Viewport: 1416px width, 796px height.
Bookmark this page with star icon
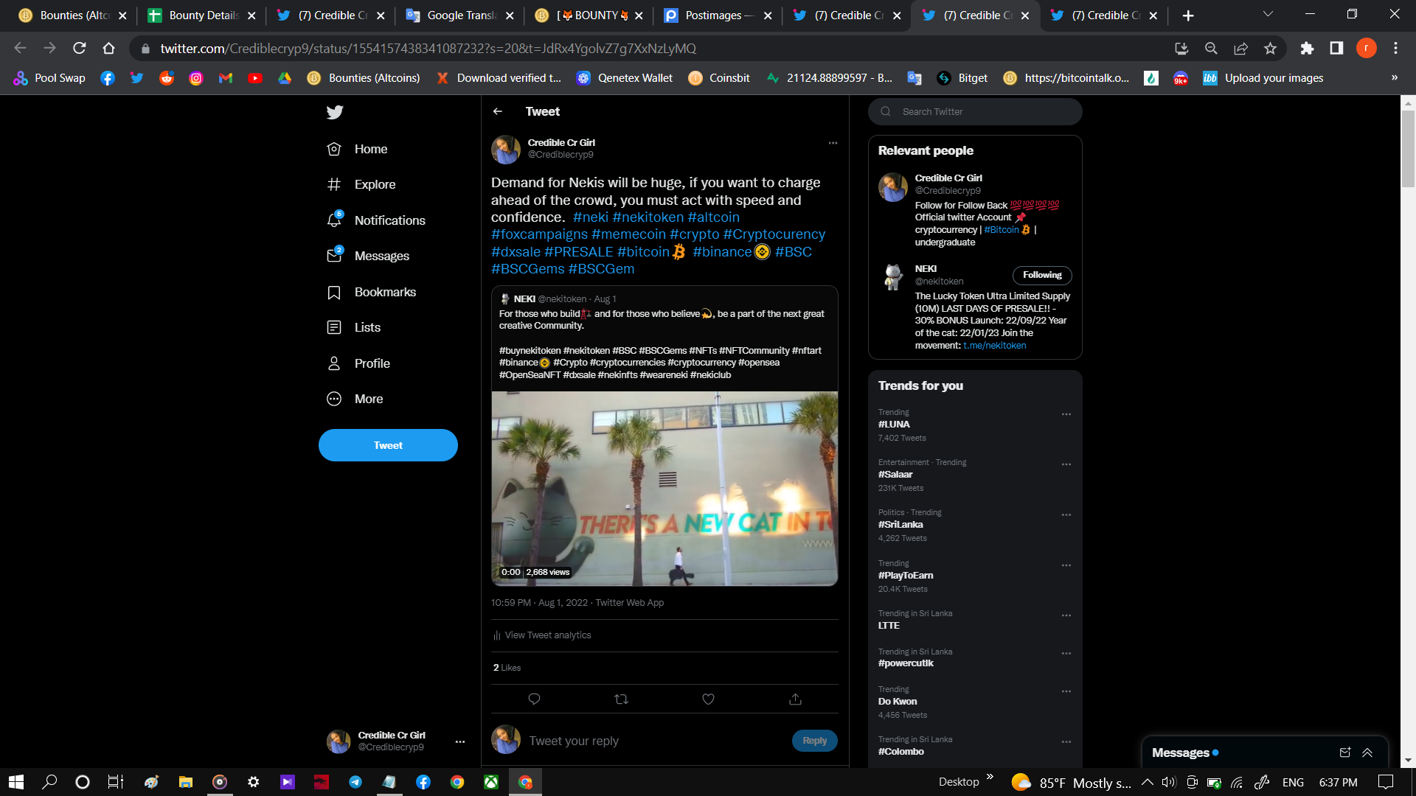click(x=1270, y=49)
